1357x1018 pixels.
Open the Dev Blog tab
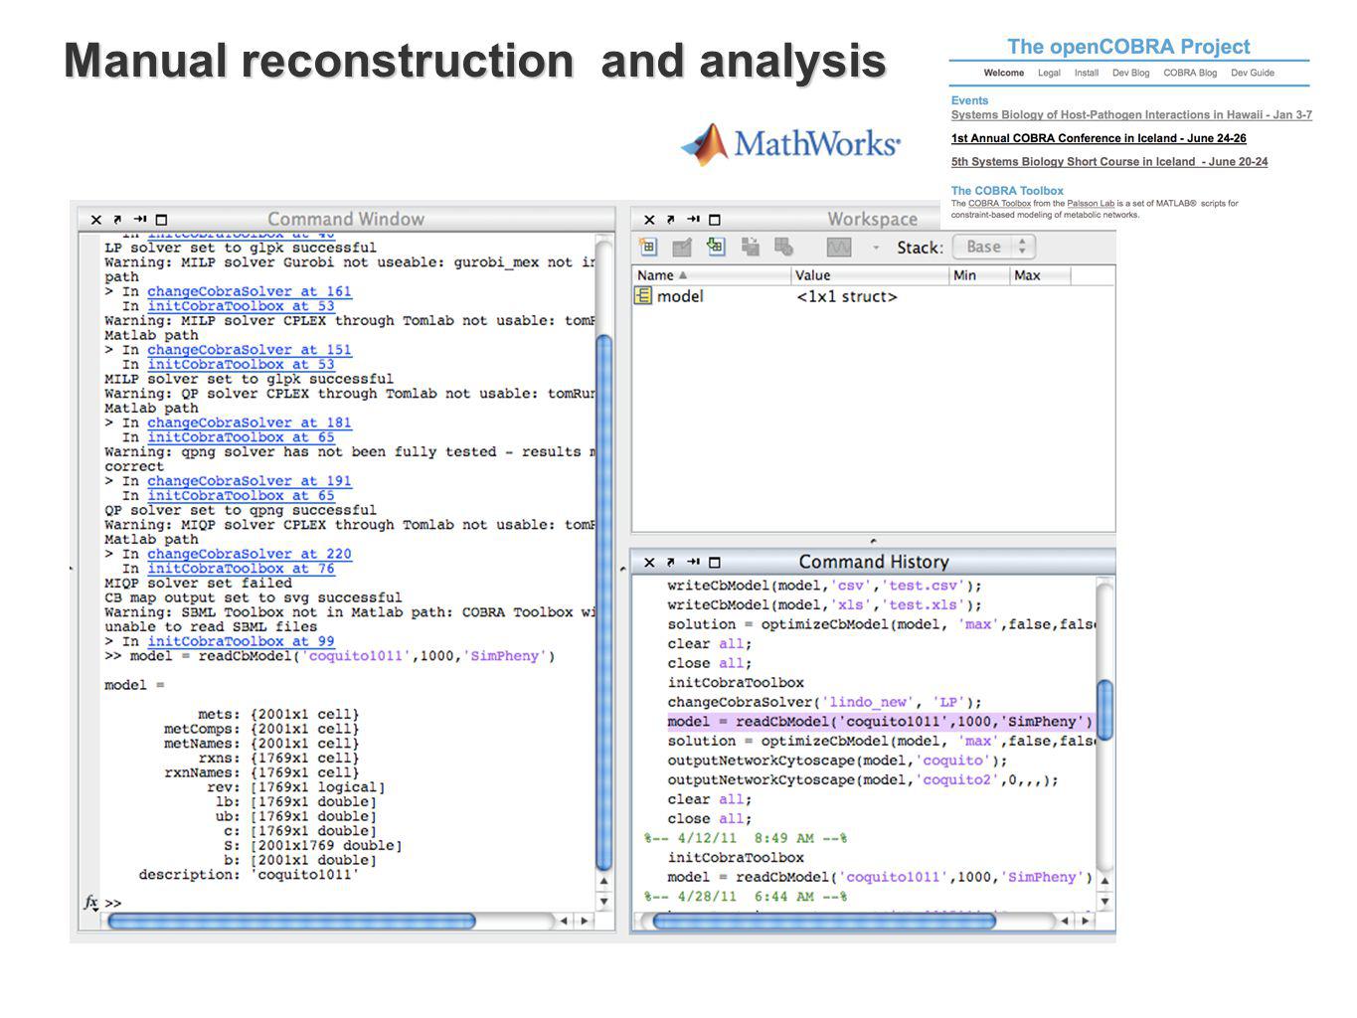tap(1130, 73)
